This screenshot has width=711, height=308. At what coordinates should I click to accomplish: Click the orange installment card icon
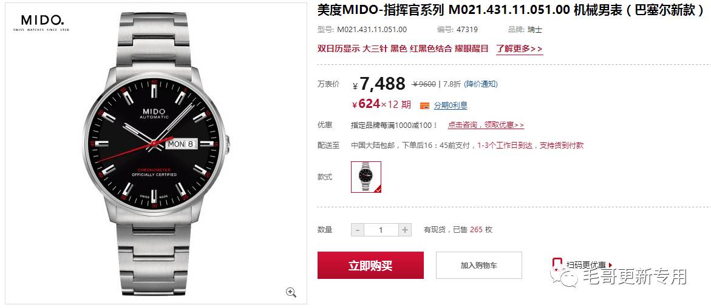(x=424, y=105)
